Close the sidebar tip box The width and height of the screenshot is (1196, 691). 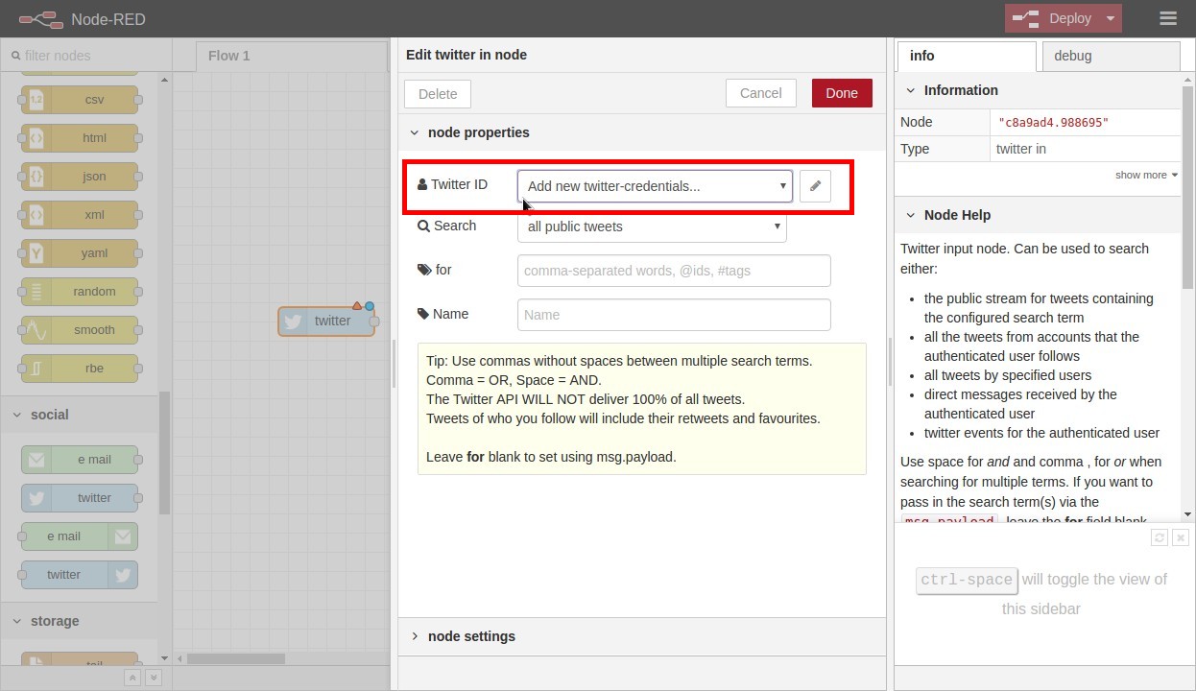point(1181,537)
